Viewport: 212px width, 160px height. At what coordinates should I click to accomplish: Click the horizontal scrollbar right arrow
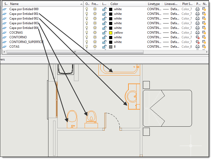207,52
